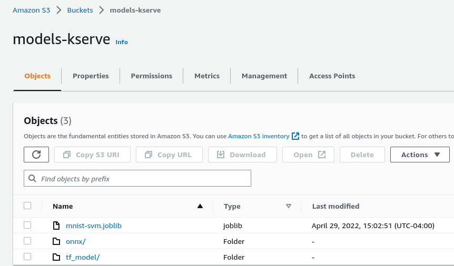The width and height of the screenshot is (454, 266).
Task: Select the onnx/ folder checkbox
Action: [x=27, y=241]
